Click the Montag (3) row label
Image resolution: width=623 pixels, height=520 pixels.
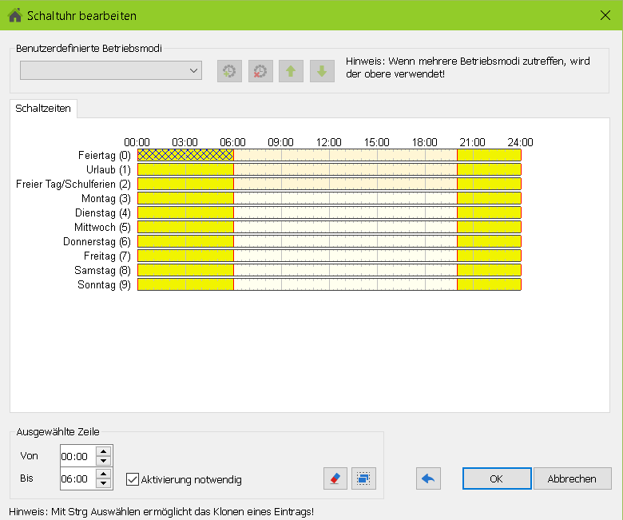pyautogui.click(x=106, y=198)
